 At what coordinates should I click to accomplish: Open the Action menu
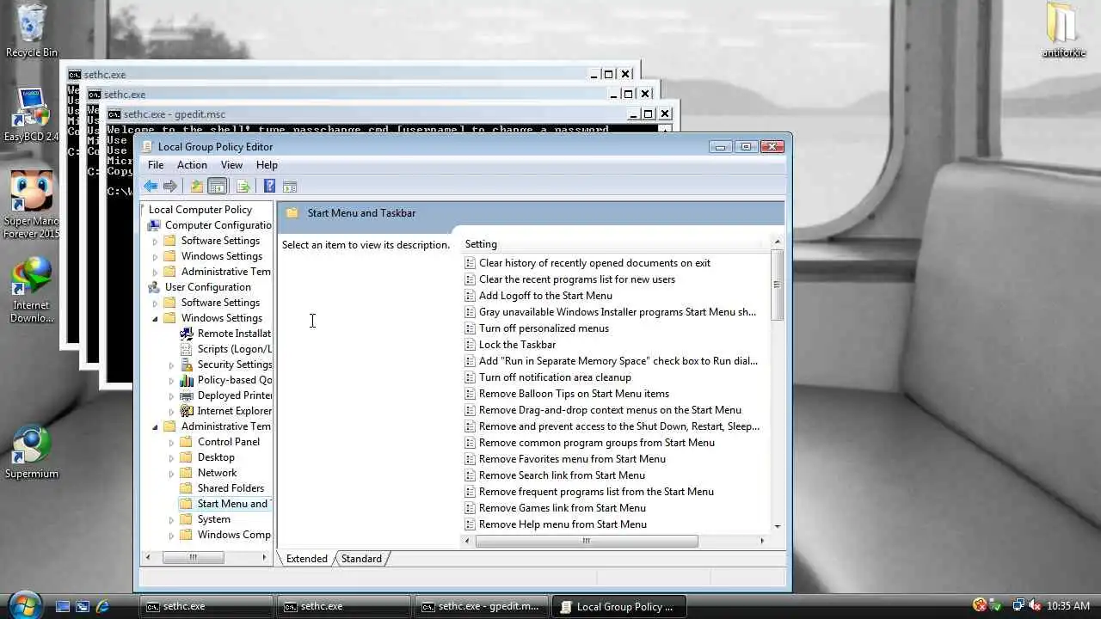click(x=192, y=165)
